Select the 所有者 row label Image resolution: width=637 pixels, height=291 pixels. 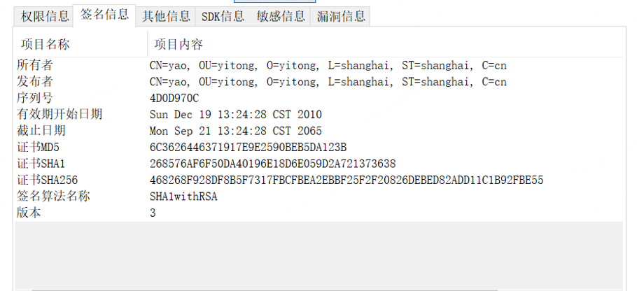35,65
